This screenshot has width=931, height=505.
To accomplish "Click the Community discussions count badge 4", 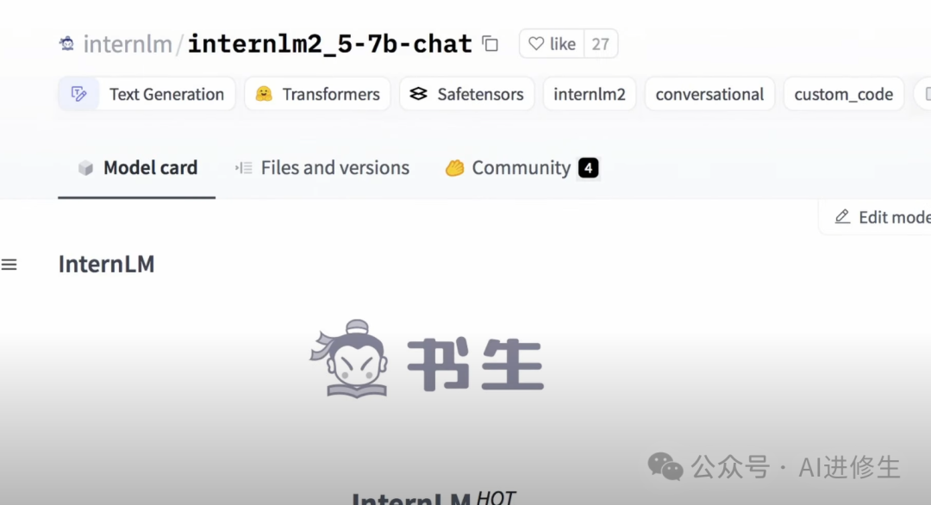I will tap(589, 168).
